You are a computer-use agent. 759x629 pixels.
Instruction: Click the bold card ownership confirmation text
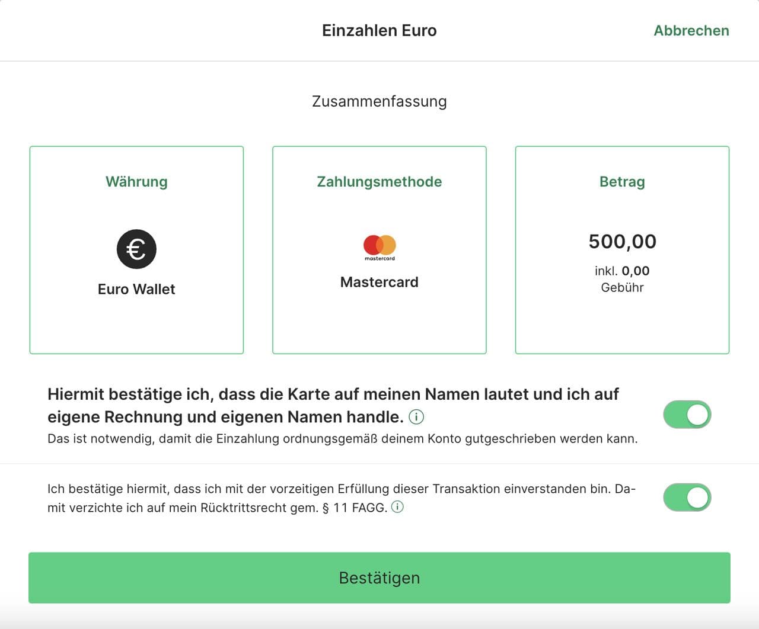point(332,394)
